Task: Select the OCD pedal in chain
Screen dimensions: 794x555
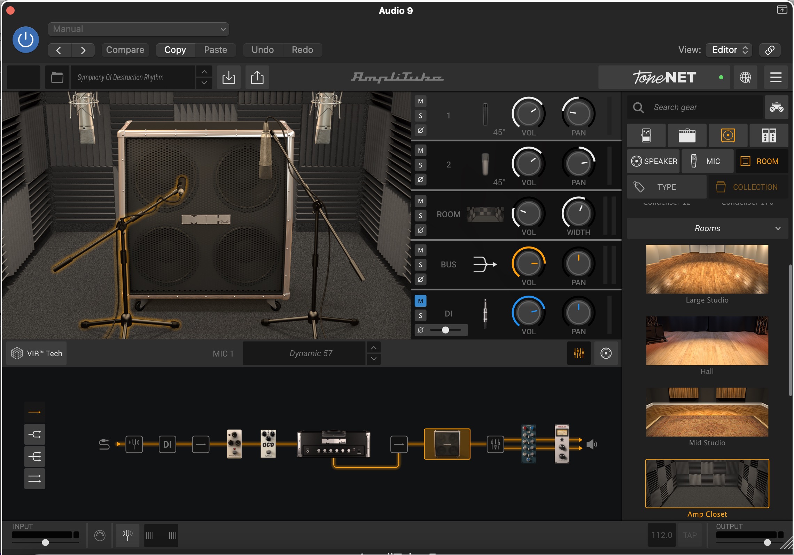Action: [268, 444]
